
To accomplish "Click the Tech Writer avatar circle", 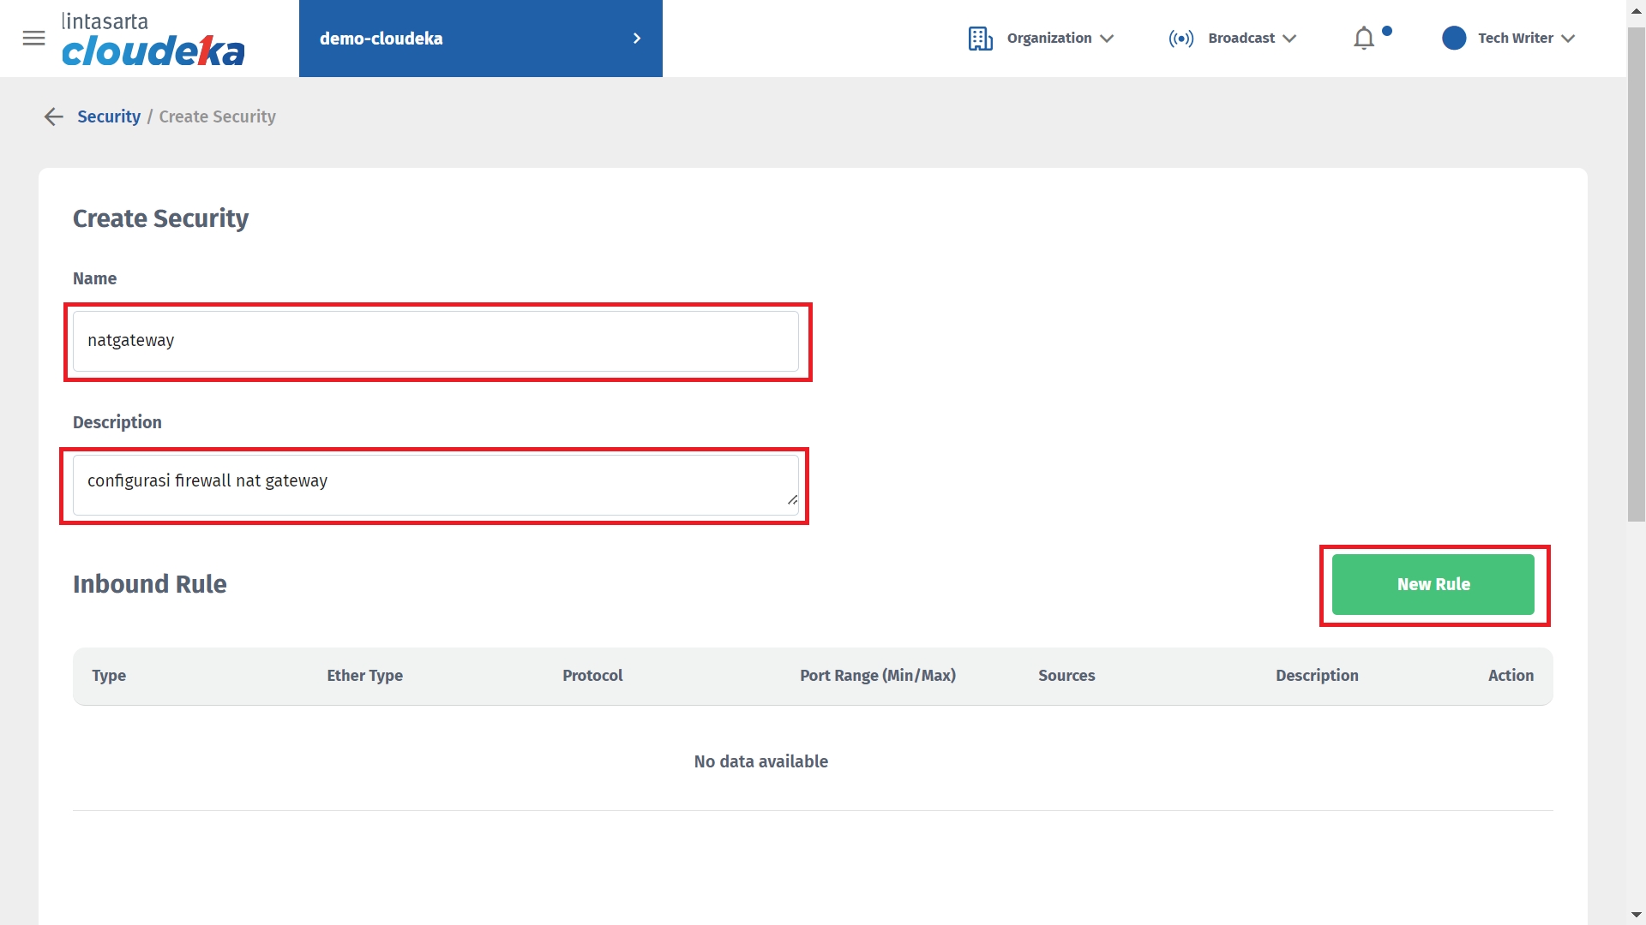I will click(x=1454, y=39).
